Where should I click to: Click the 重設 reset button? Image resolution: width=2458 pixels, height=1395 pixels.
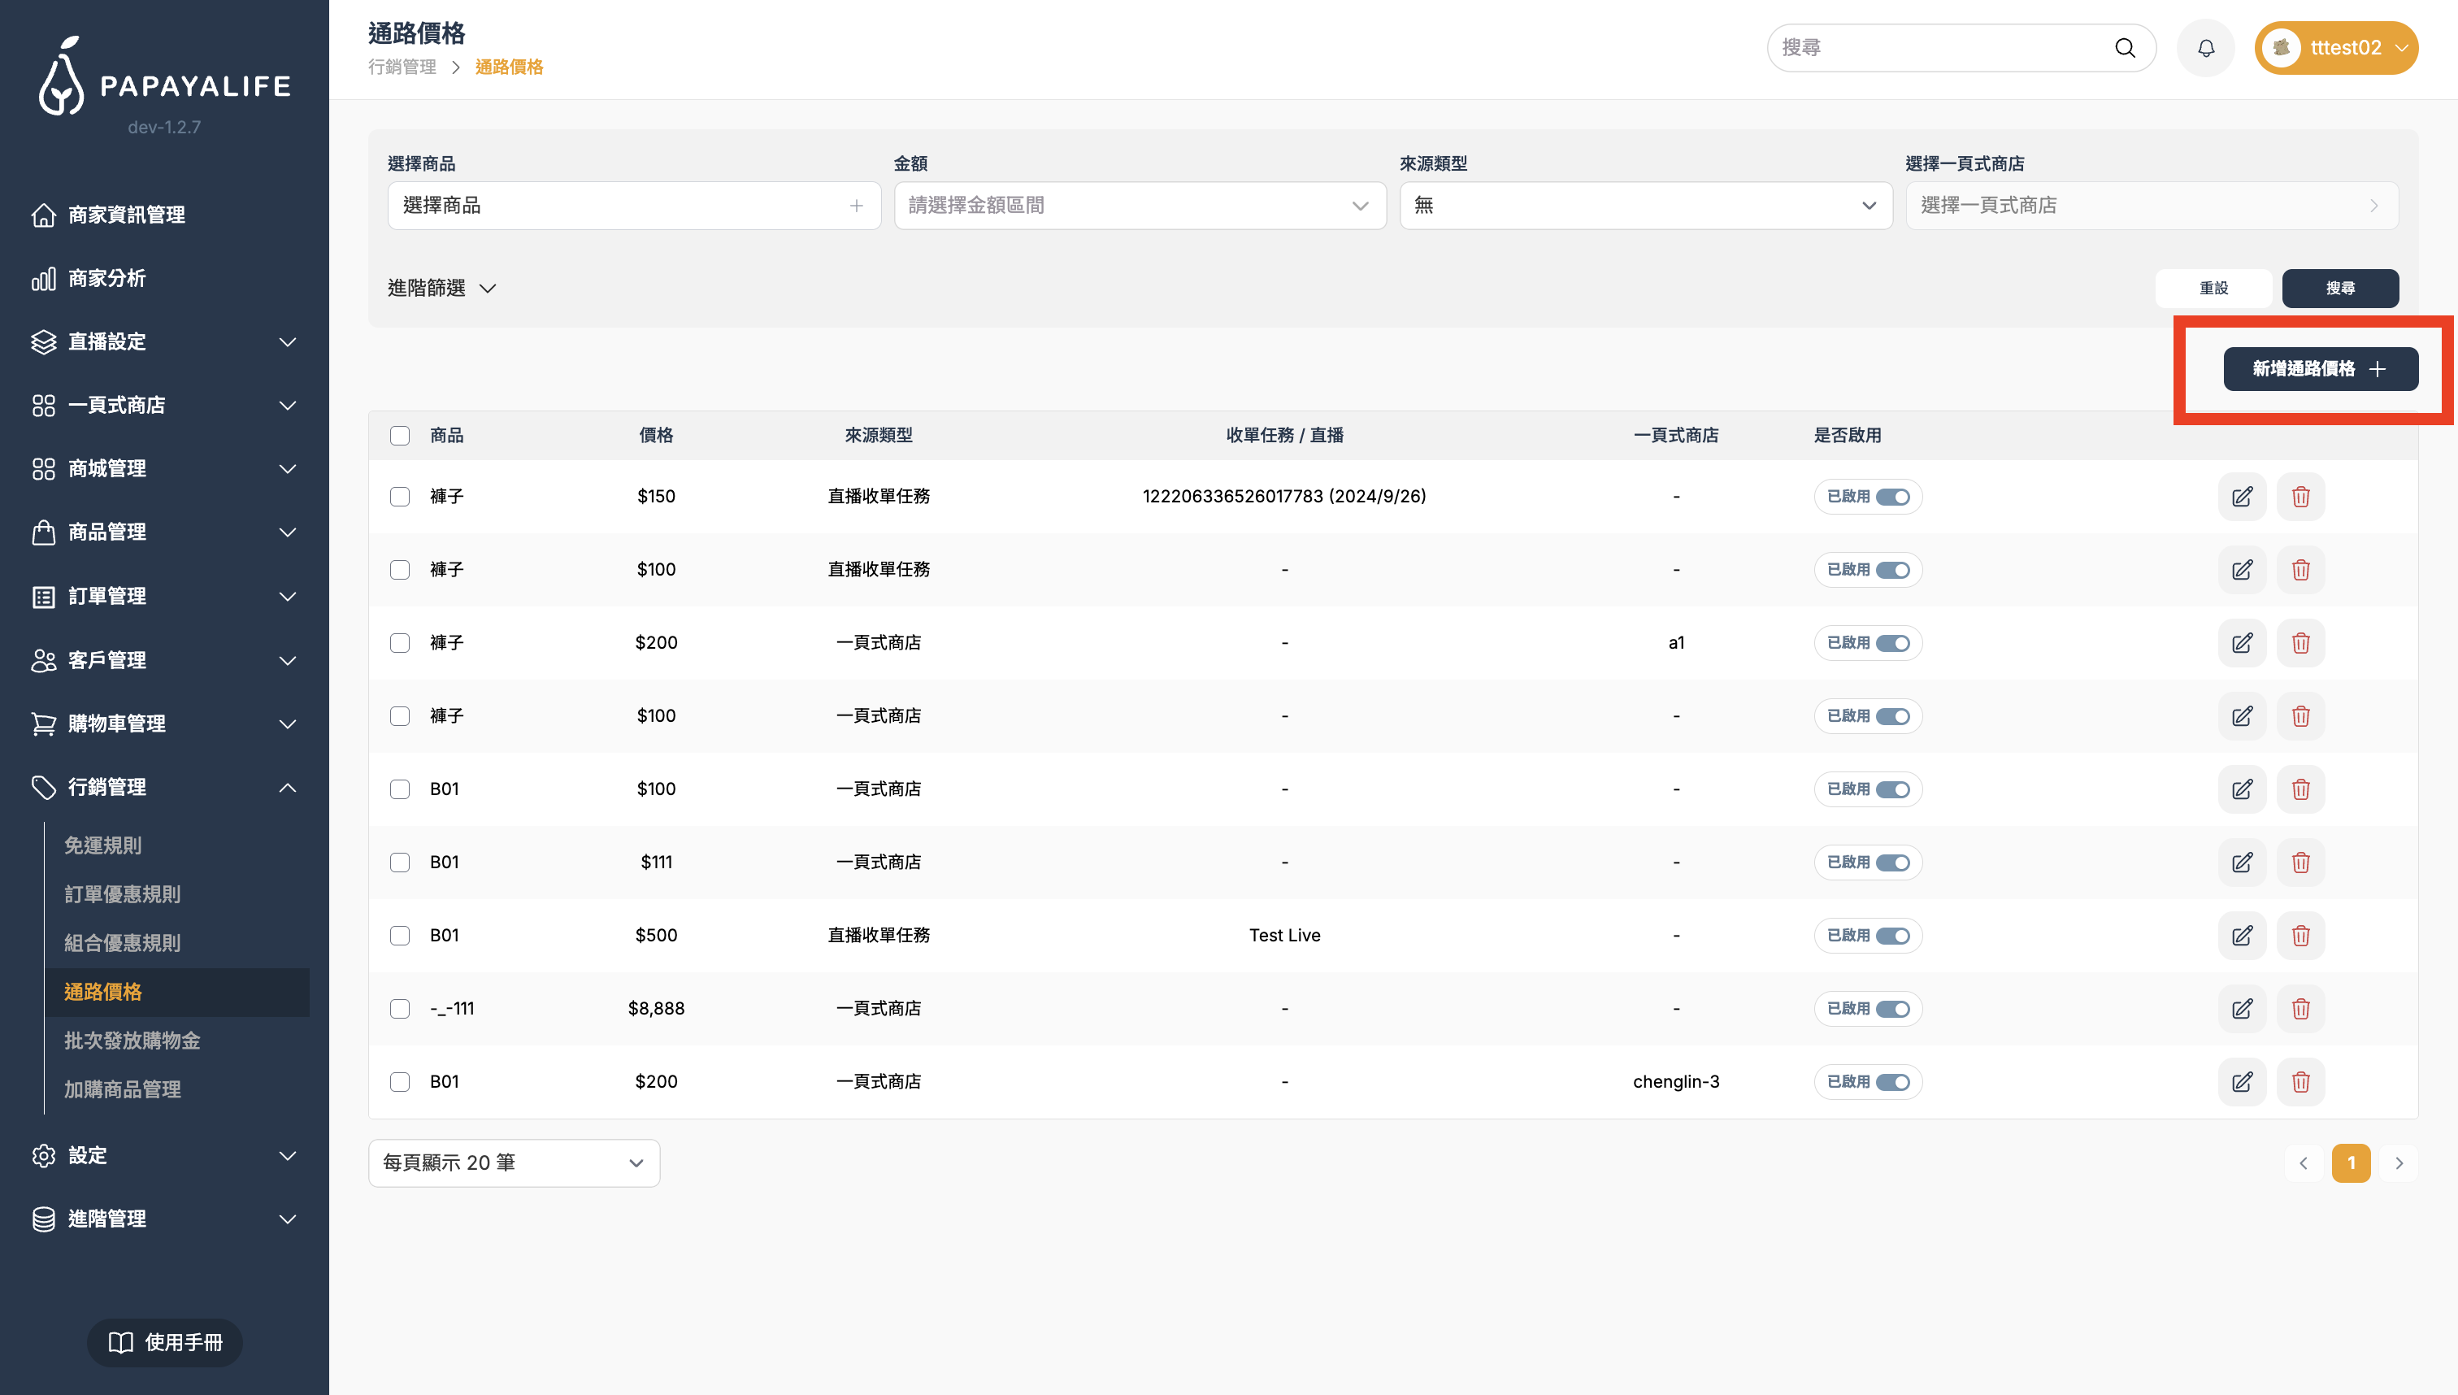click(x=2213, y=289)
